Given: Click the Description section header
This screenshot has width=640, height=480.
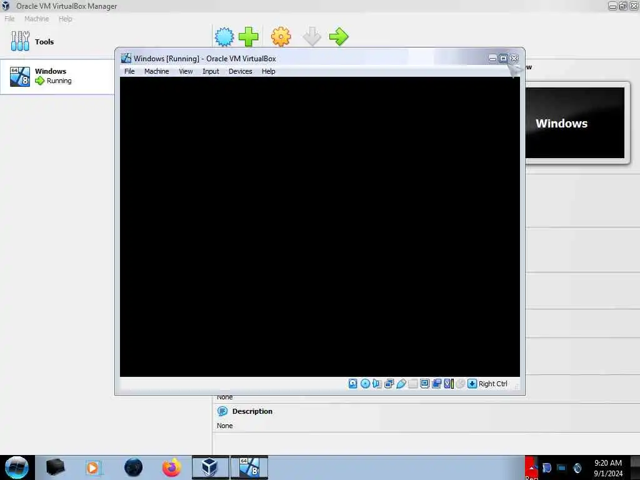Looking at the screenshot, I should [x=252, y=411].
